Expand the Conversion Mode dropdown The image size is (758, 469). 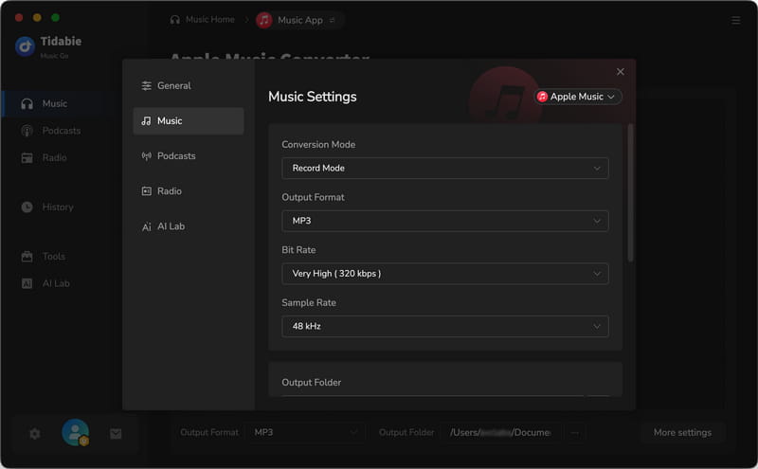[x=444, y=169]
